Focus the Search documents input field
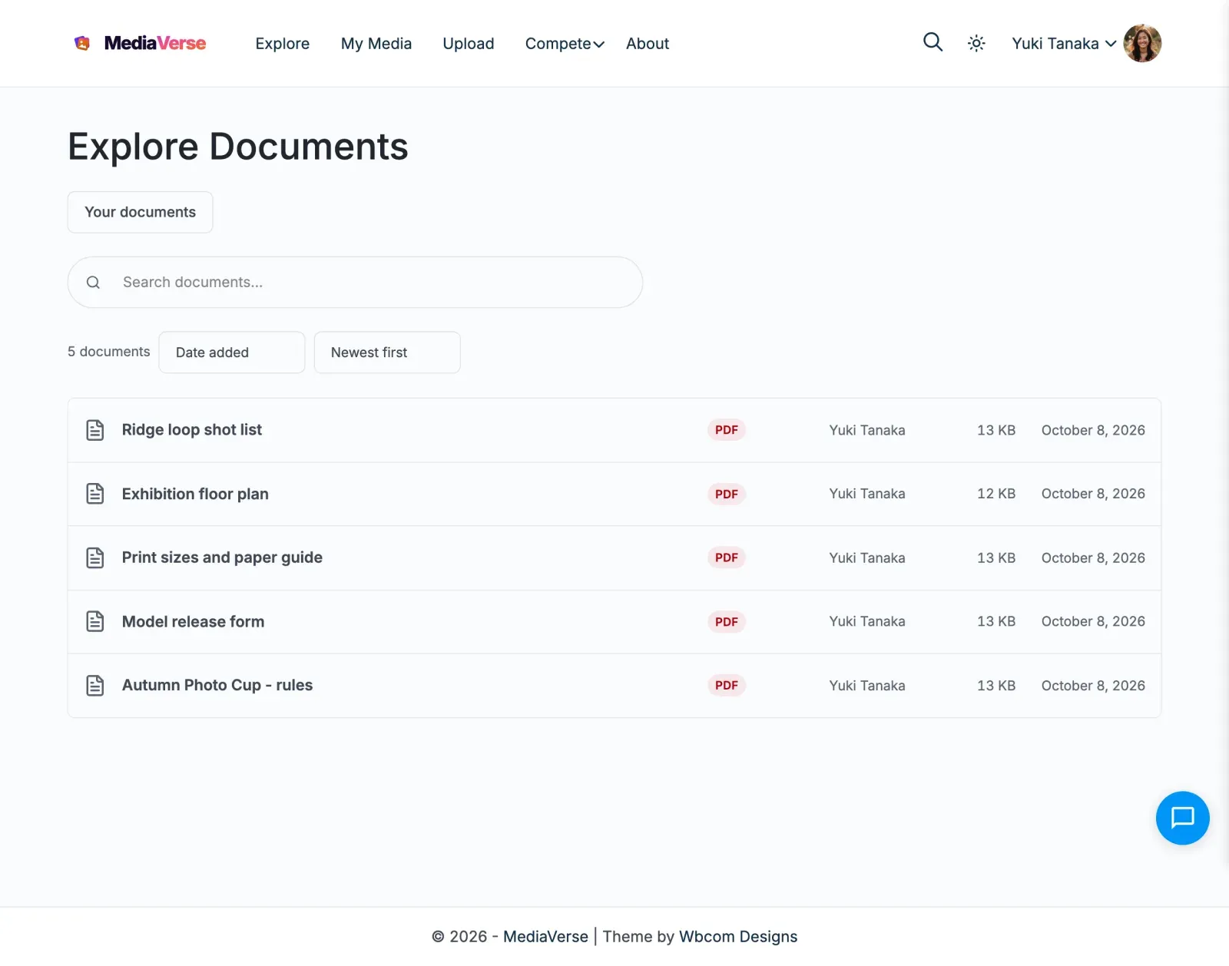This screenshot has height=966, width=1229. pyautogui.click(x=355, y=283)
